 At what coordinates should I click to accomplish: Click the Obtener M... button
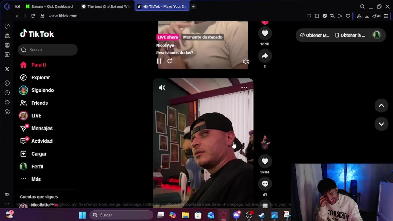click(x=315, y=35)
